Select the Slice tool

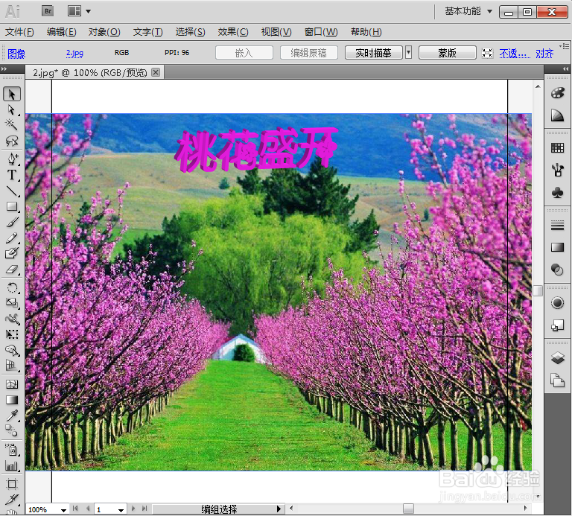pos(12,499)
